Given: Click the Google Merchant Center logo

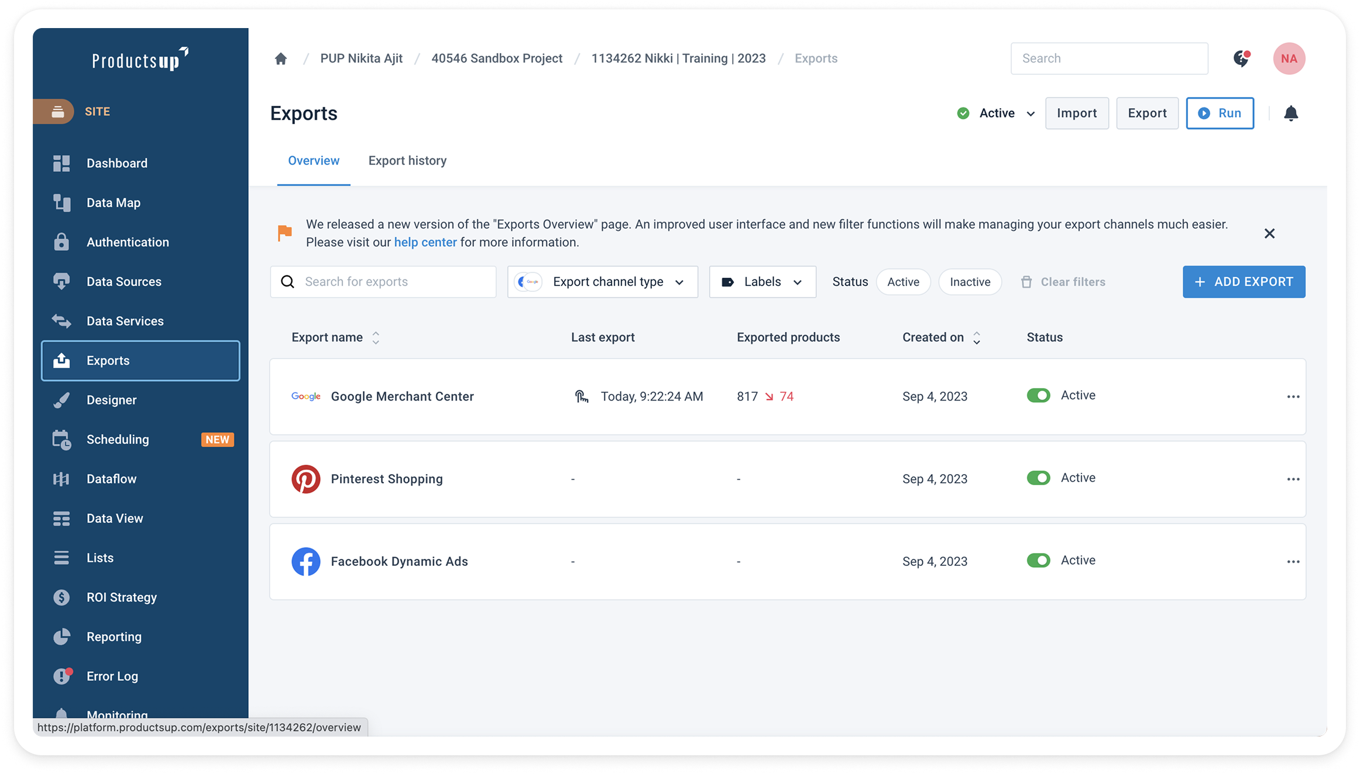Looking at the screenshot, I should pyautogui.click(x=305, y=396).
